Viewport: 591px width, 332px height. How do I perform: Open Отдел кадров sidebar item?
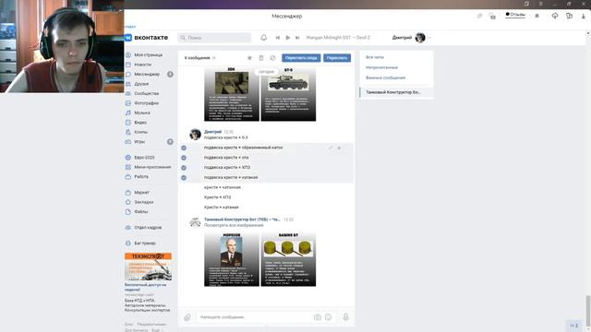[148, 228]
